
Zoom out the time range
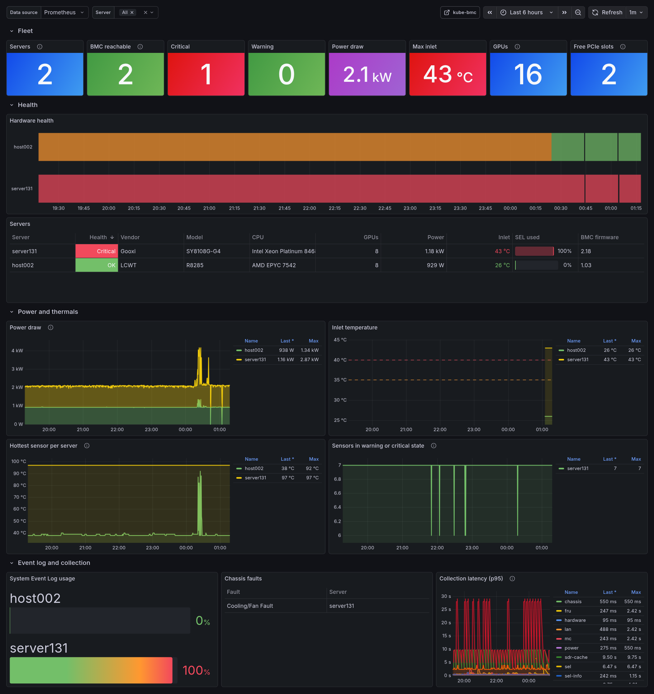pos(578,12)
